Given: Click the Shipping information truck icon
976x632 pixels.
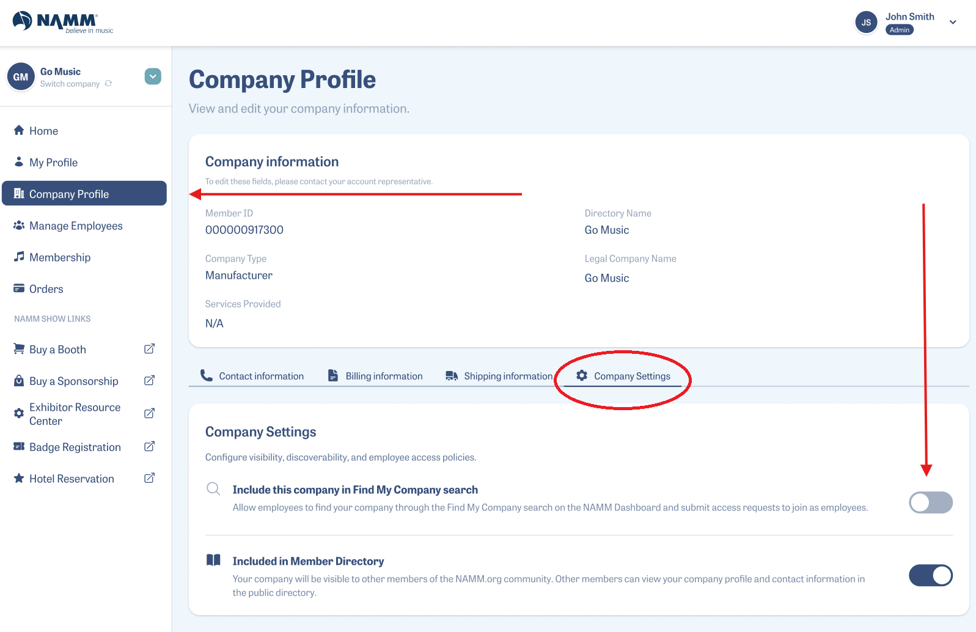Looking at the screenshot, I should pos(452,376).
